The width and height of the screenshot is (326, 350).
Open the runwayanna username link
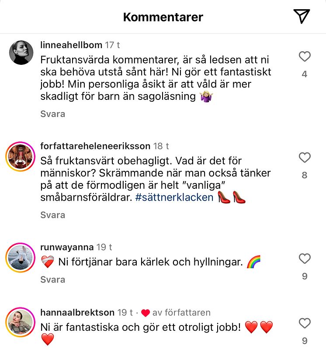66,247
